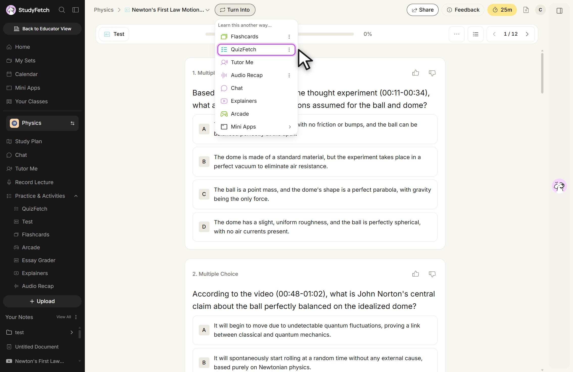
Task: Click the Feedback button
Action: coord(463,10)
